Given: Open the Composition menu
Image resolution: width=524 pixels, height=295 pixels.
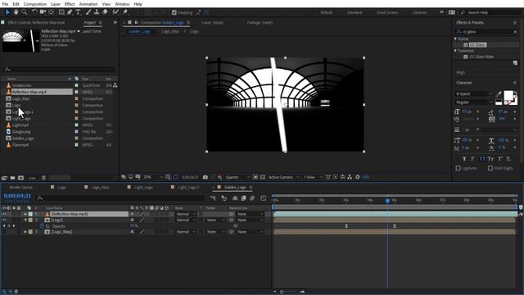Looking at the screenshot, I should [35, 4].
